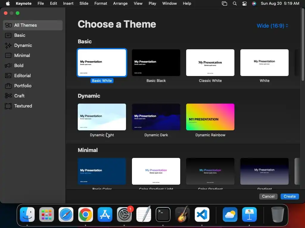Select the Basic Color theme thumbnail
Viewport: 305px width, 228px height.
(102, 171)
